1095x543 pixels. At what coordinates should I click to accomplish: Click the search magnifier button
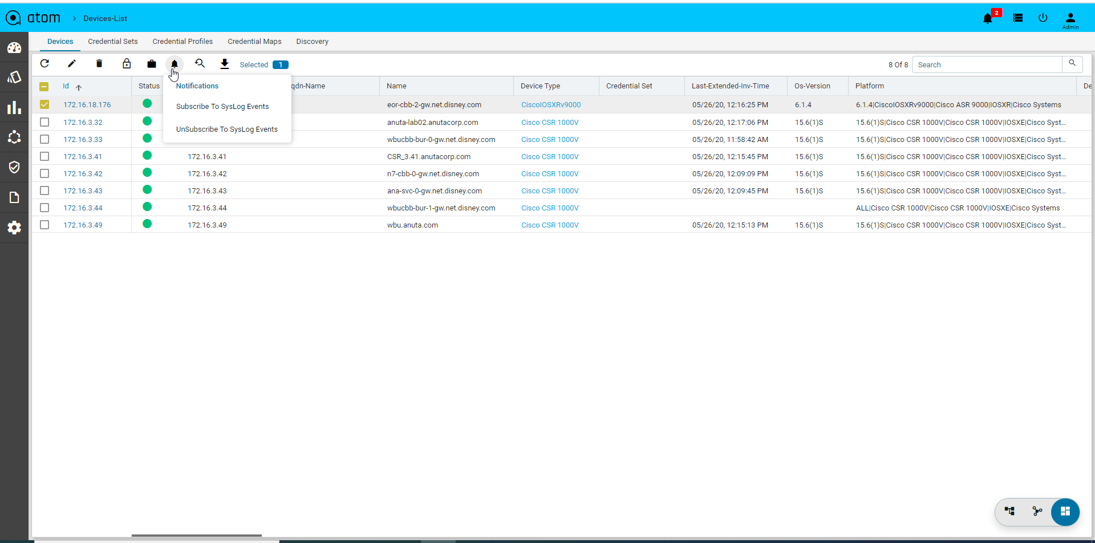(x=1072, y=64)
